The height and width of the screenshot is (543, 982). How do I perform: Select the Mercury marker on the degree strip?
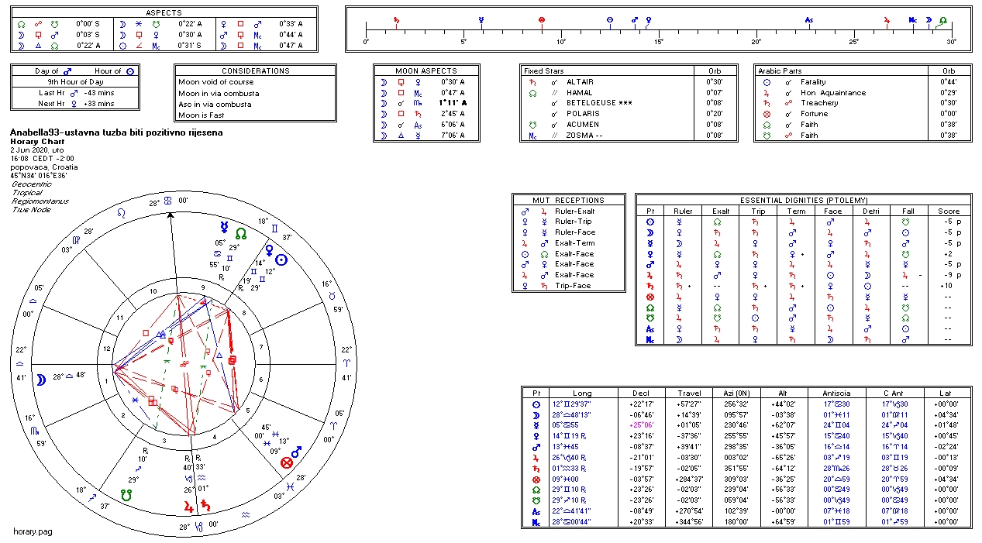tap(481, 19)
